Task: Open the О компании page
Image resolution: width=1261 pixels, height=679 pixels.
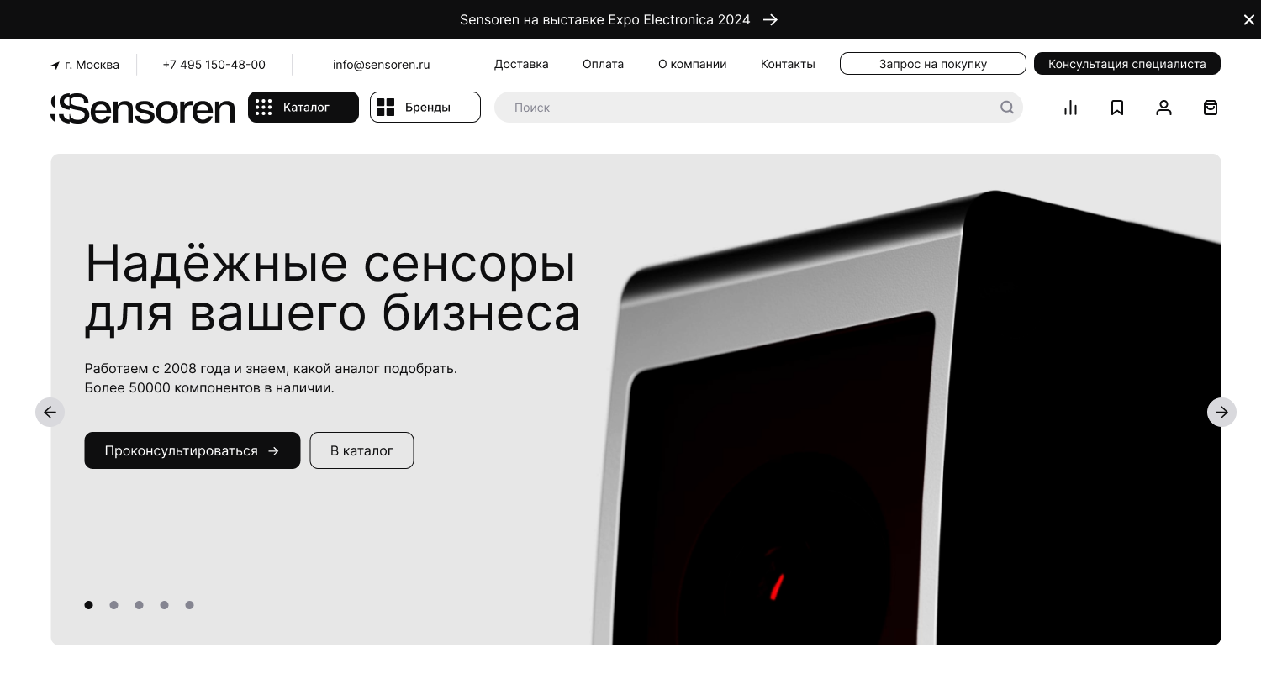Action: click(692, 64)
